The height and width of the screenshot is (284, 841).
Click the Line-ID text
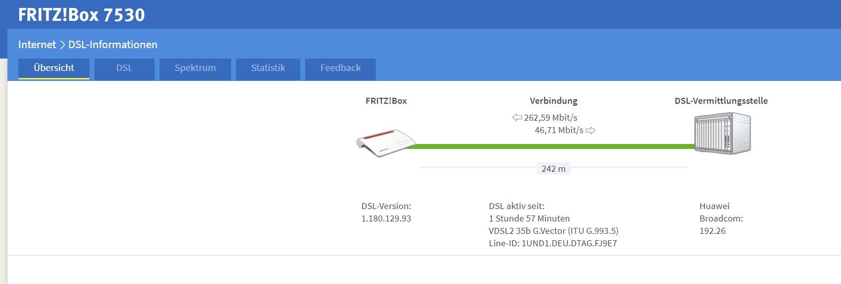(553, 243)
